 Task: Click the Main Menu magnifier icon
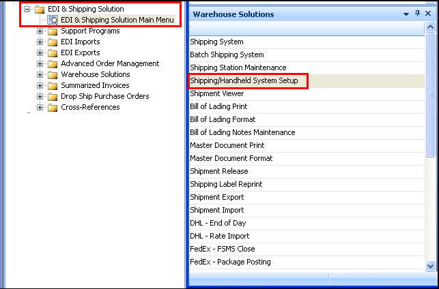[x=53, y=20]
